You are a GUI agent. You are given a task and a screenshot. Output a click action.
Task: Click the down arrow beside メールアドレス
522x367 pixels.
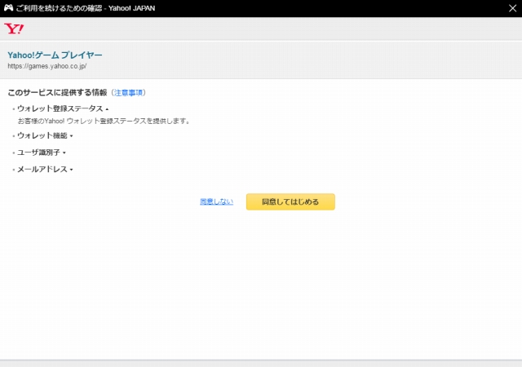pyautogui.click(x=72, y=170)
